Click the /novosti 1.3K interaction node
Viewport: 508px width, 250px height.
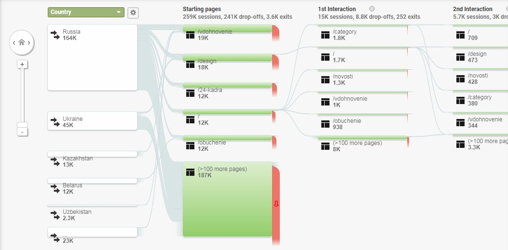[362, 78]
